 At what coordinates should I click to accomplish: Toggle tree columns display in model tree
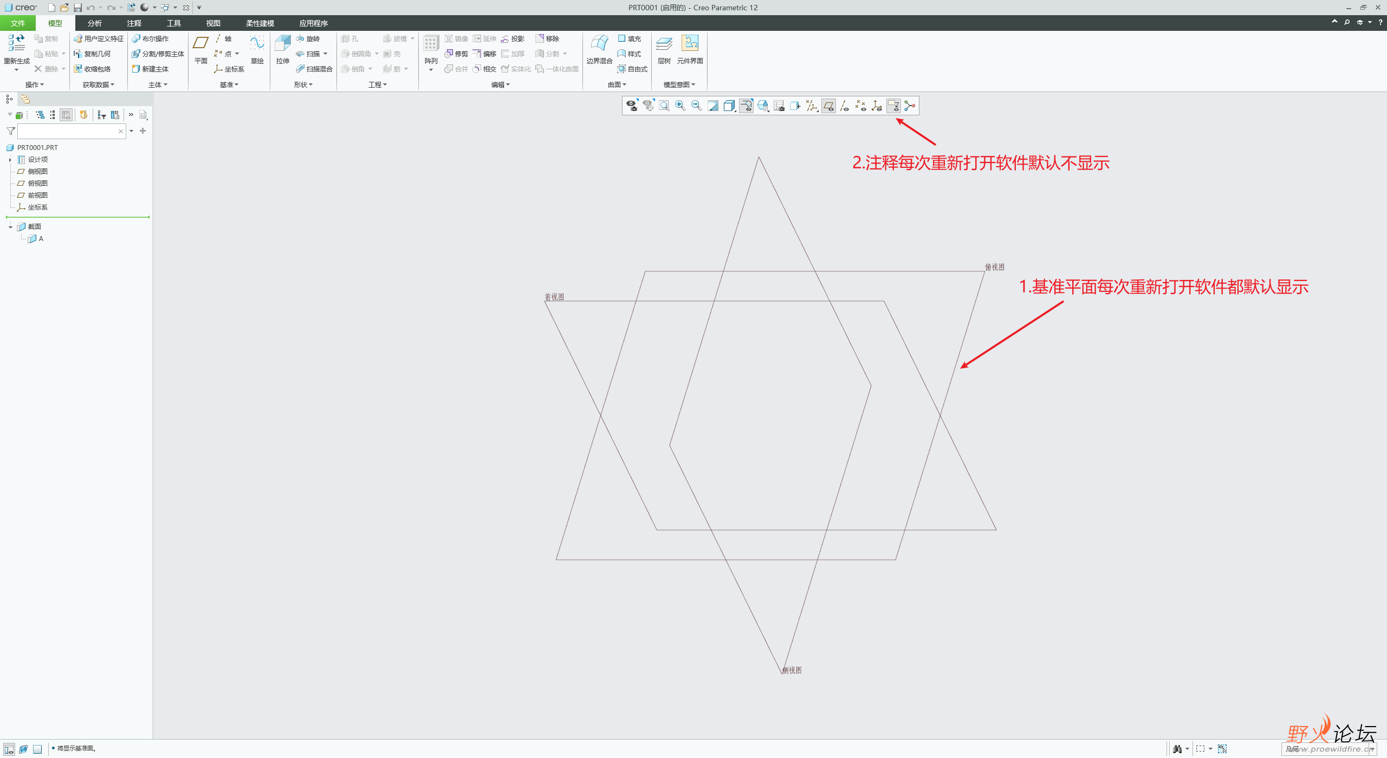tap(66, 115)
